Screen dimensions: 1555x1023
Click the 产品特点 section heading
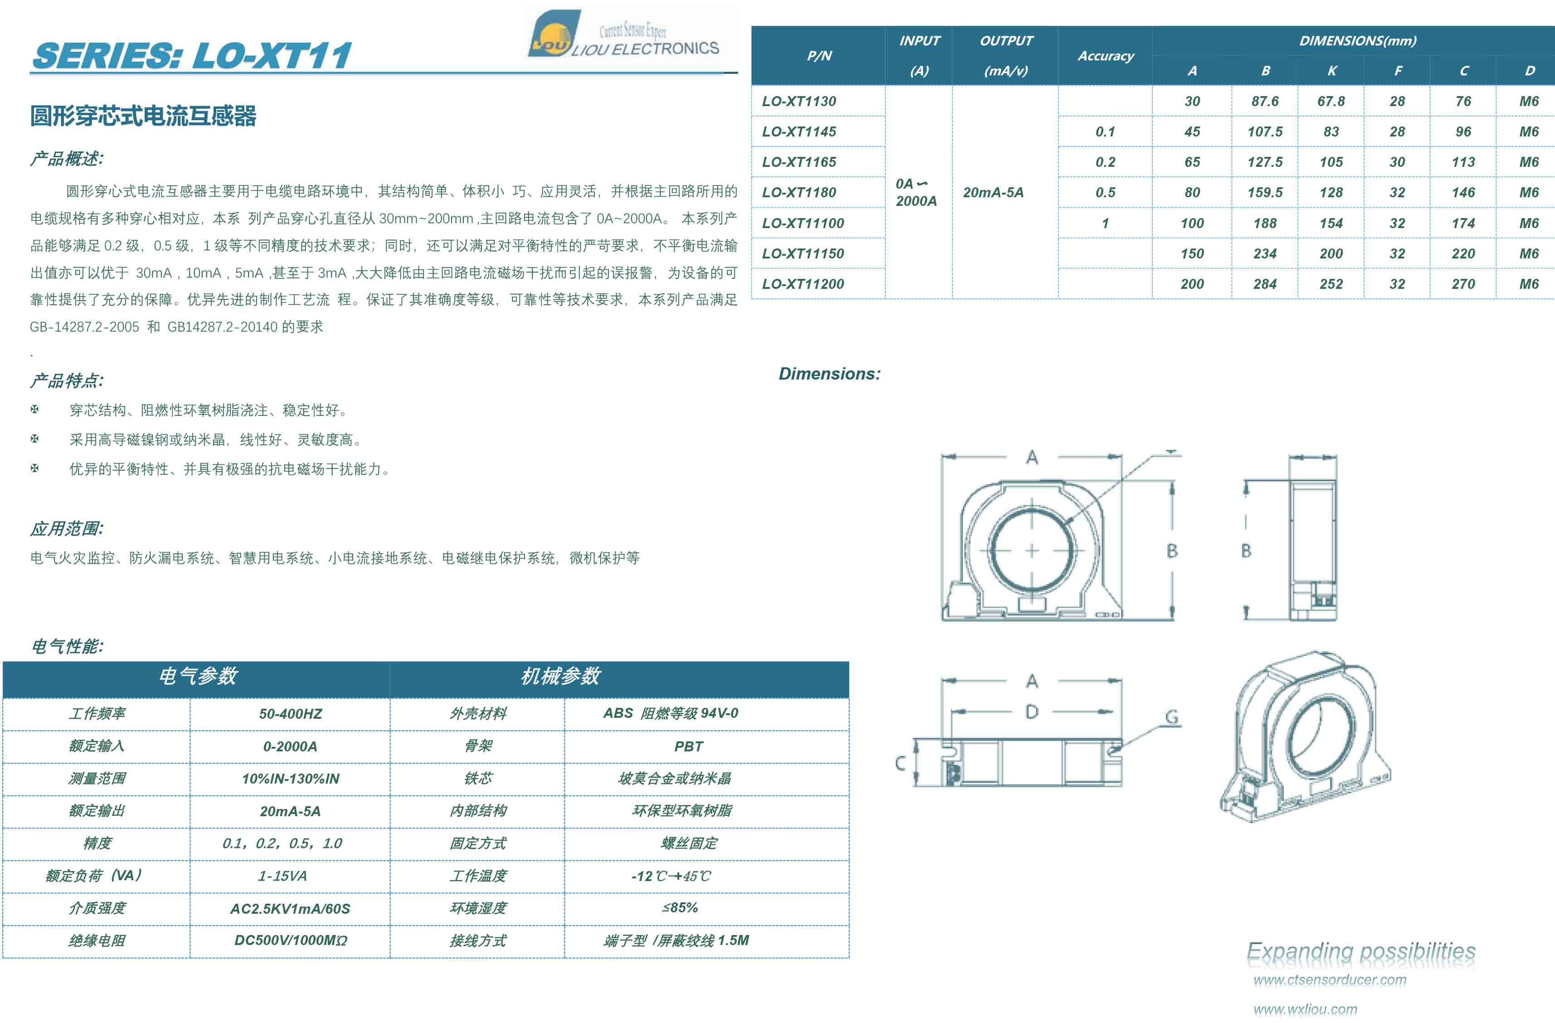tap(67, 380)
